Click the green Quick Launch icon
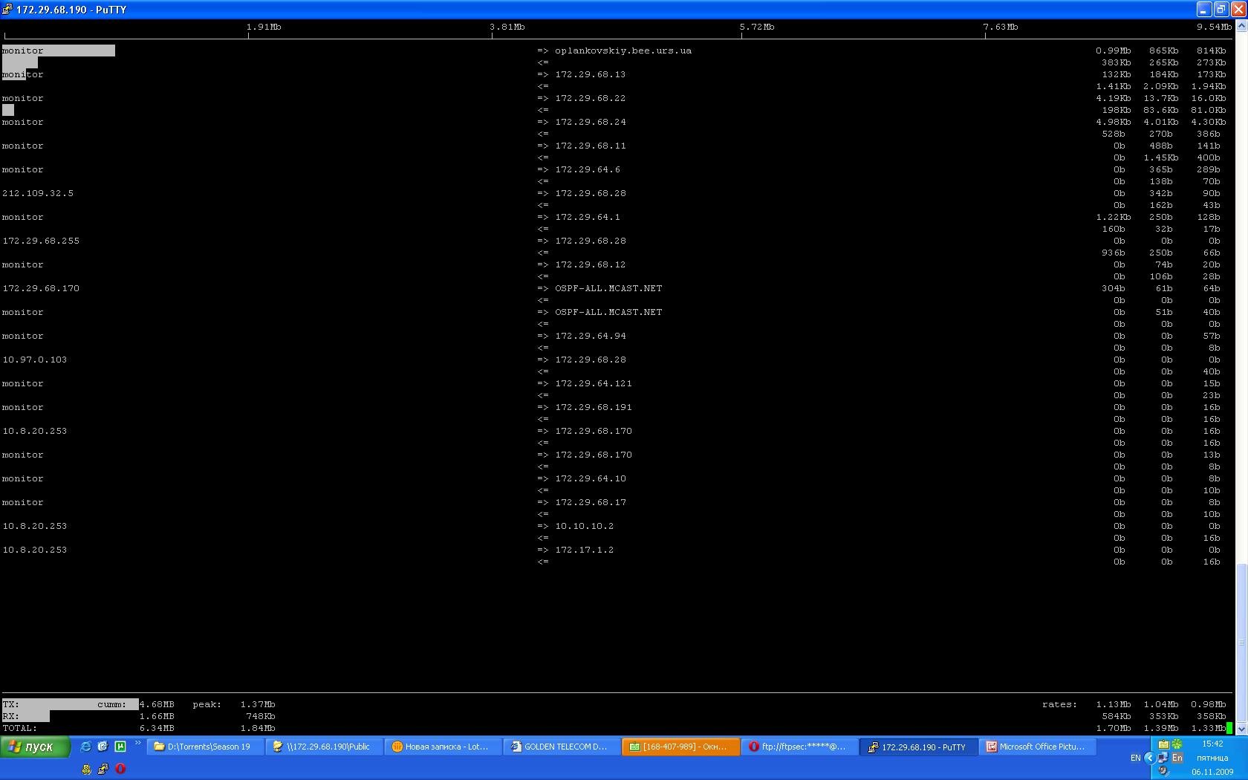This screenshot has height=780, width=1248. pyautogui.click(x=120, y=747)
